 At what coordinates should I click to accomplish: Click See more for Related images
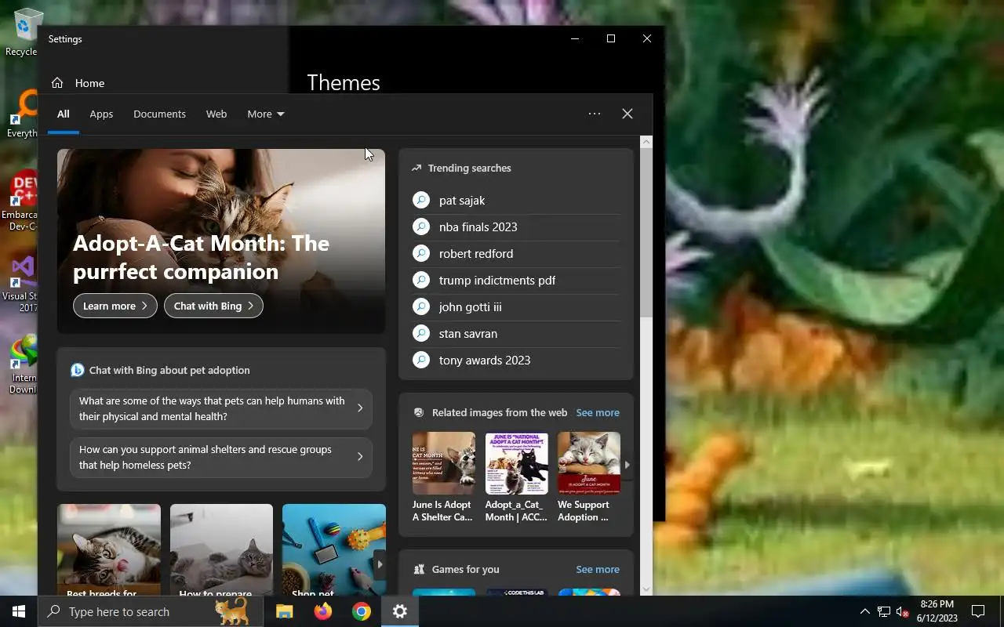tap(598, 412)
